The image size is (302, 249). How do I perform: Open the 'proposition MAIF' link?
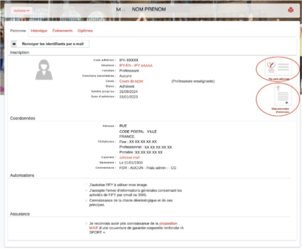tap(168, 223)
